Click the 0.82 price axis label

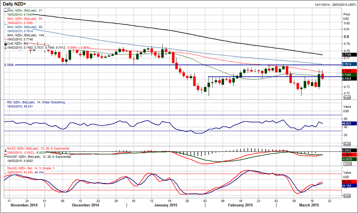click(x=346, y=23)
